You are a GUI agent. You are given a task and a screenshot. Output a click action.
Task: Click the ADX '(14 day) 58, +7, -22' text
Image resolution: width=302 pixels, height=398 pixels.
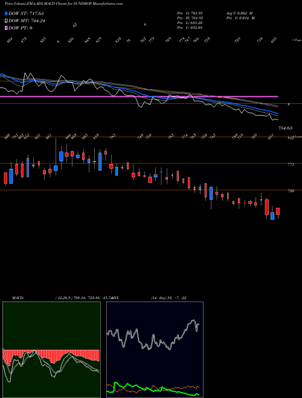(169, 298)
